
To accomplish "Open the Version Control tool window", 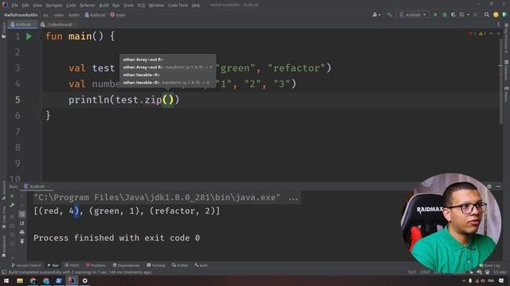I will [x=26, y=265].
